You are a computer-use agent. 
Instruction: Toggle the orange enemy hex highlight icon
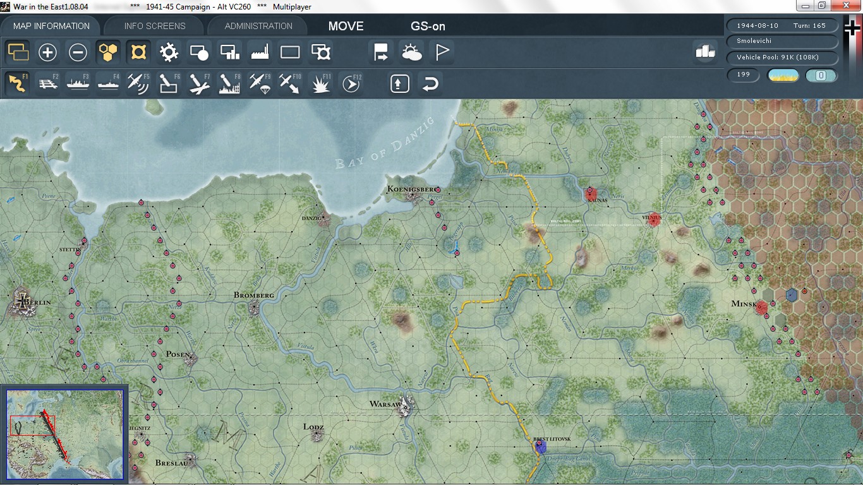pyautogui.click(x=138, y=52)
